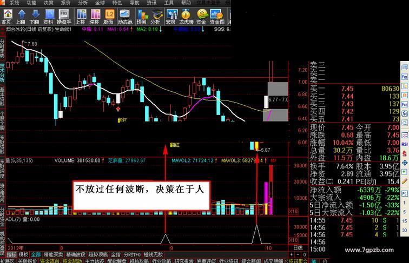
Task: Click the 日线 period button
Action: pos(298,247)
